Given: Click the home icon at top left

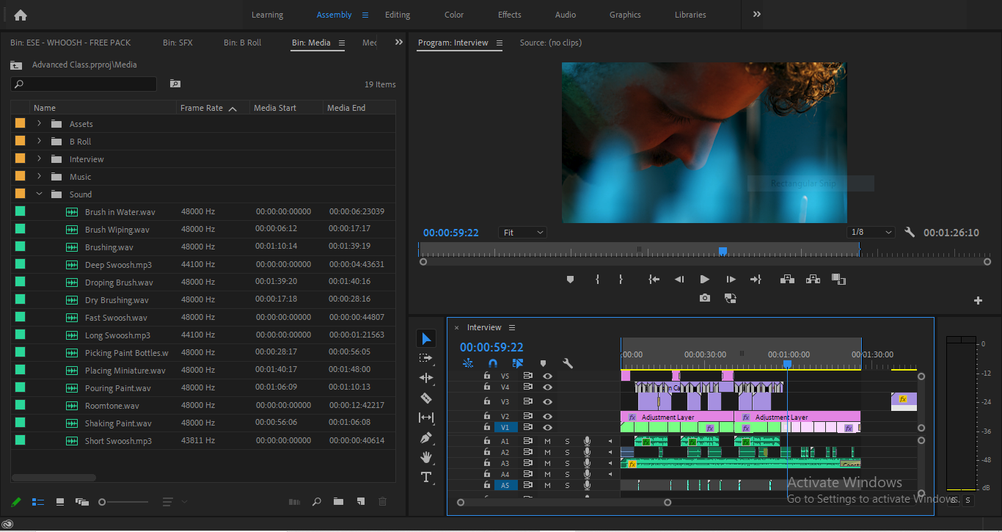Looking at the screenshot, I should click(21, 15).
